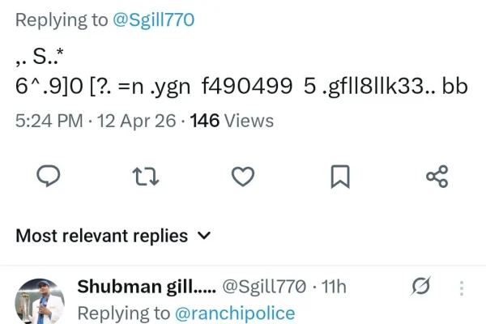Click the first tweet line ",. S..*"
This screenshot has width=486, height=324.
point(40,57)
